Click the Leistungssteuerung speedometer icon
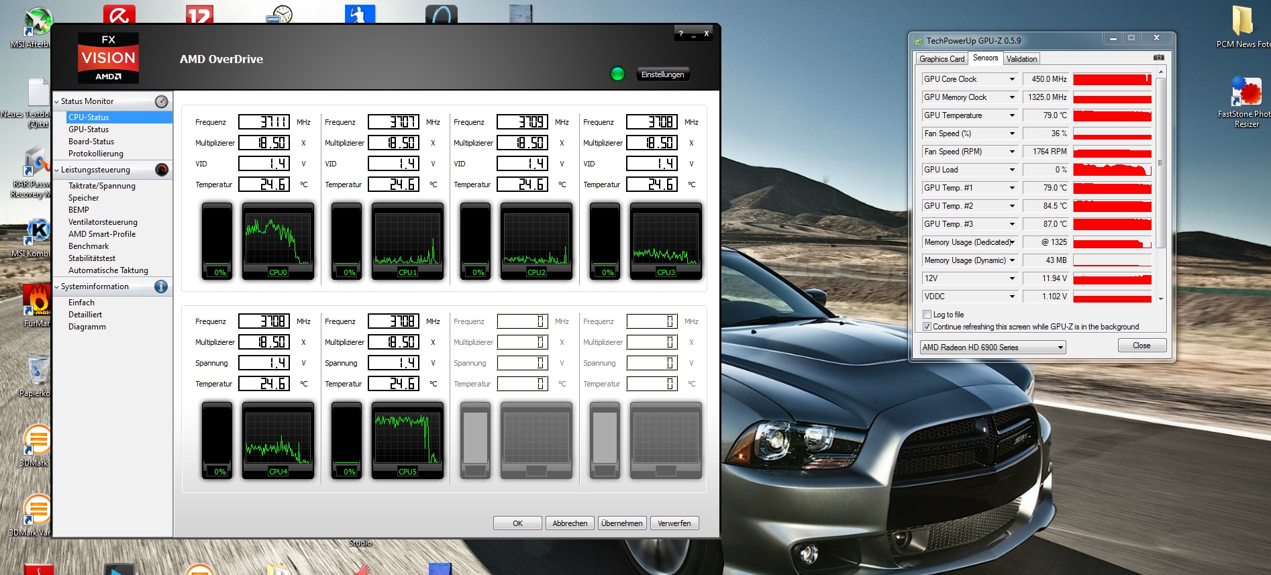Screen dimensions: 1271x575 (x=162, y=170)
